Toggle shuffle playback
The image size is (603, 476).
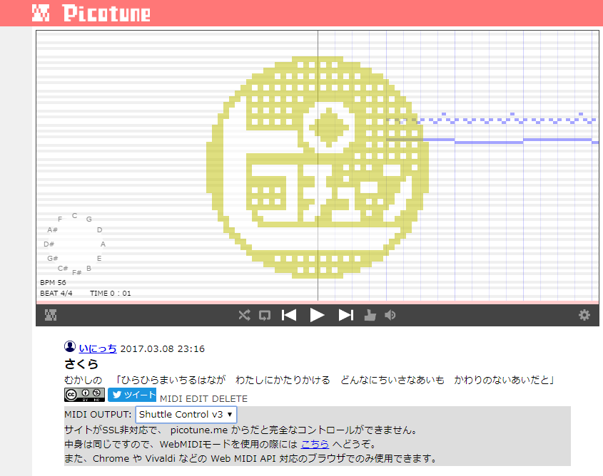pos(244,315)
